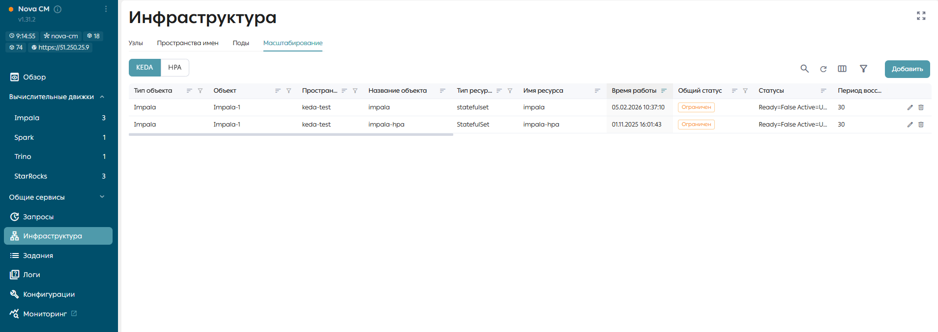Open the Nova CM kebab menu
The height and width of the screenshot is (332, 938).
106,9
